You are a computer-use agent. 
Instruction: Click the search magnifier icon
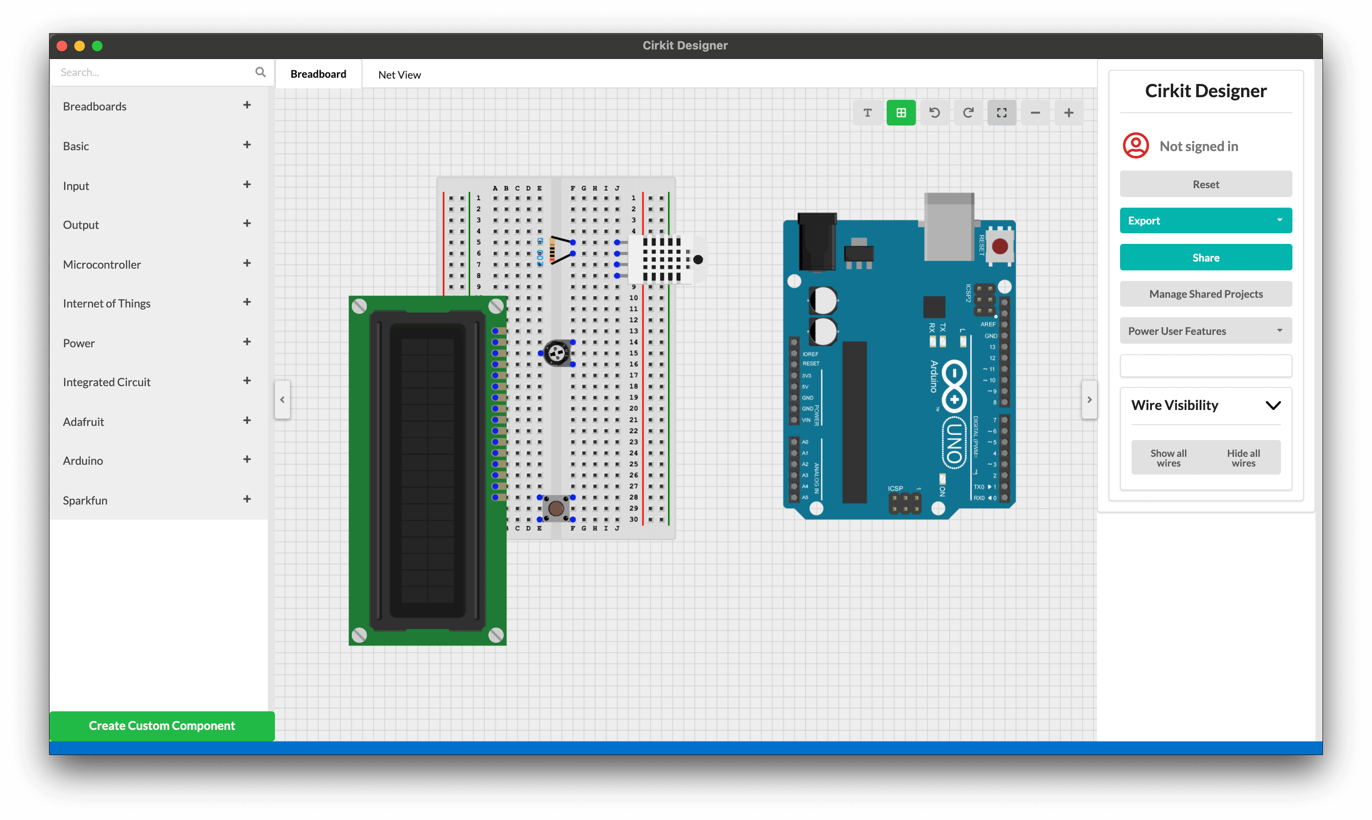point(260,72)
